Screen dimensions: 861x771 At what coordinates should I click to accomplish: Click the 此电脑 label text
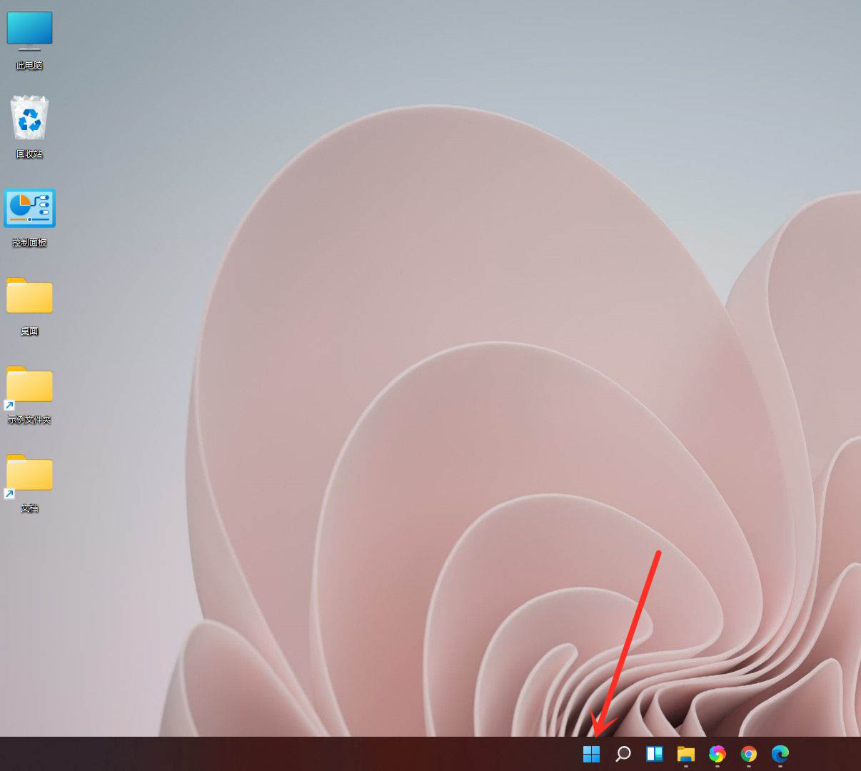point(29,64)
